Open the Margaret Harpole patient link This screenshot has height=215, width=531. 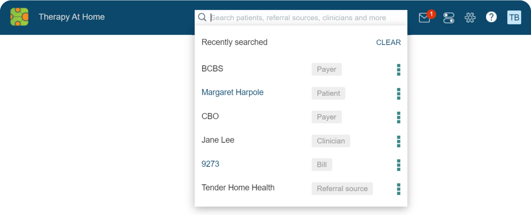pos(232,92)
